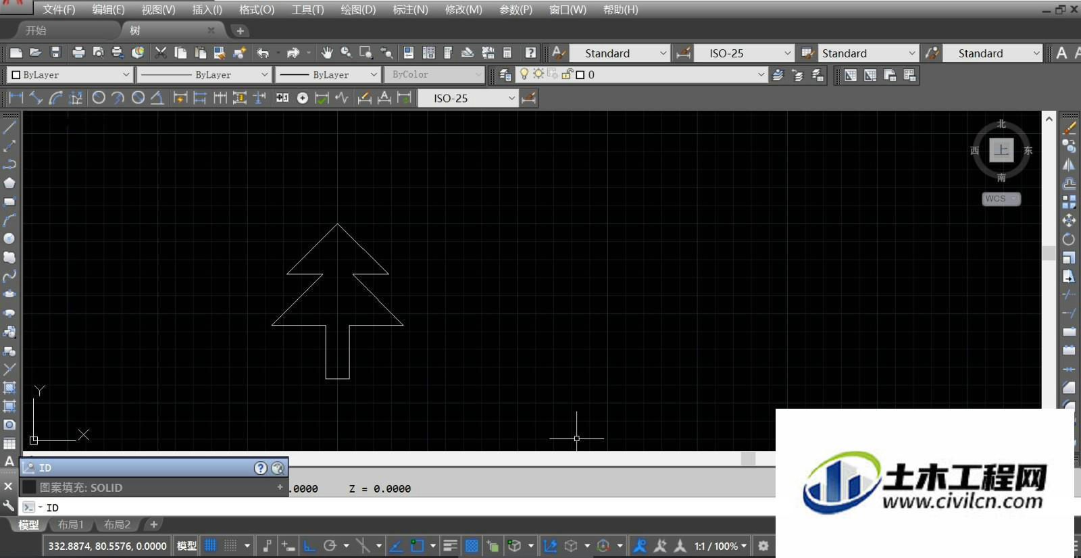Toggle the grid display in status bar
The height and width of the screenshot is (558, 1081).
pyautogui.click(x=211, y=545)
